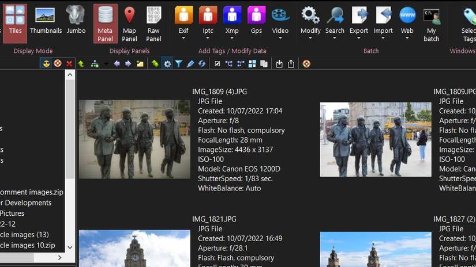The image size is (476, 267).
Task: Select the 'omment images.zip' tree entry
Action: click(x=32, y=192)
